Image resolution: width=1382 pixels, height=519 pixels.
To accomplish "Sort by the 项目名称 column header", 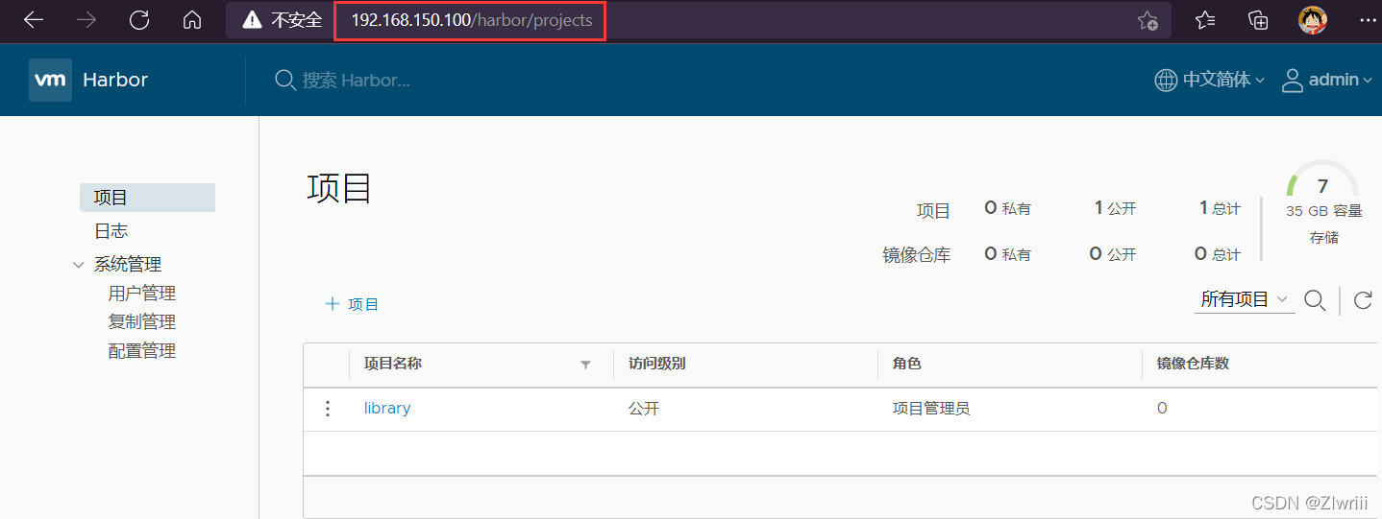I will pyautogui.click(x=393, y=365).
